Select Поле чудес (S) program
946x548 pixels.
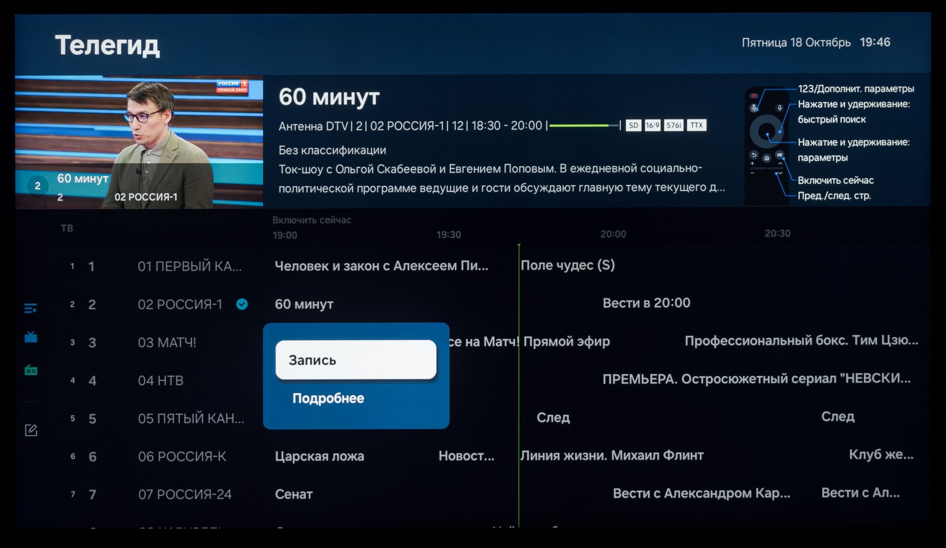pos(567,265)
